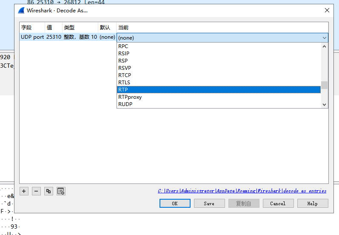This screenshot has height=235, width=339.
Task: Confirm with the OK button
Action: [175, 203]
